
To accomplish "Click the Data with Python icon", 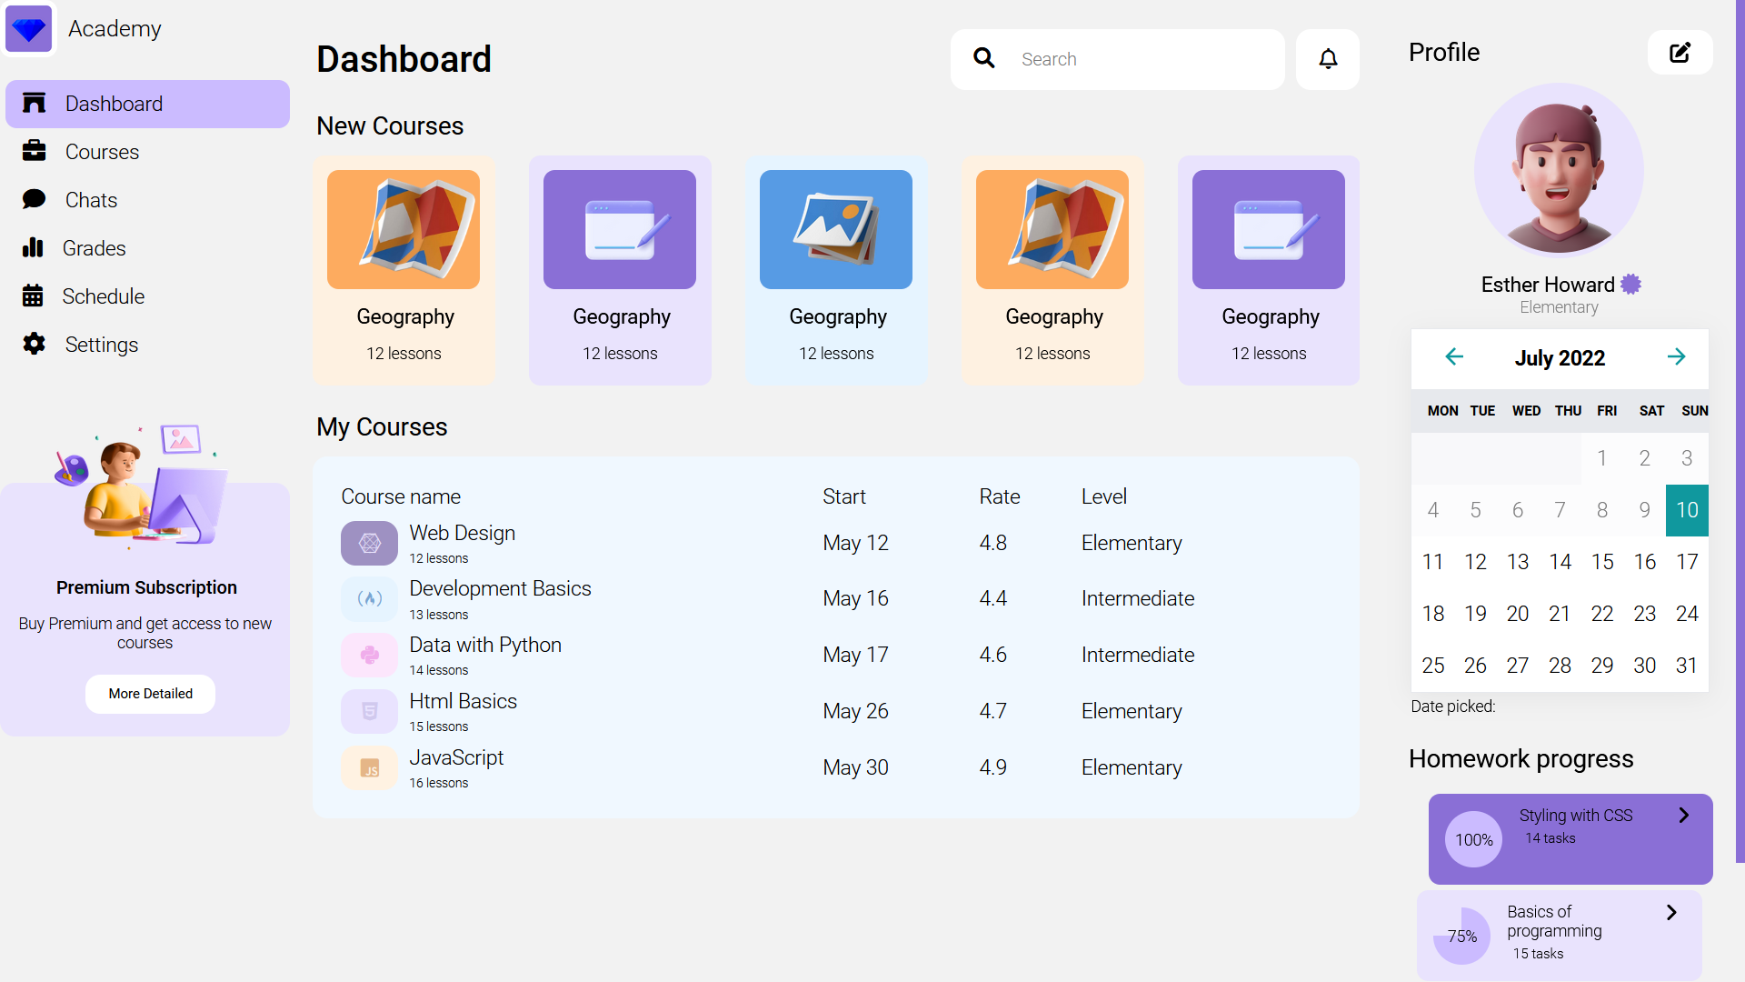I will 369,655.
